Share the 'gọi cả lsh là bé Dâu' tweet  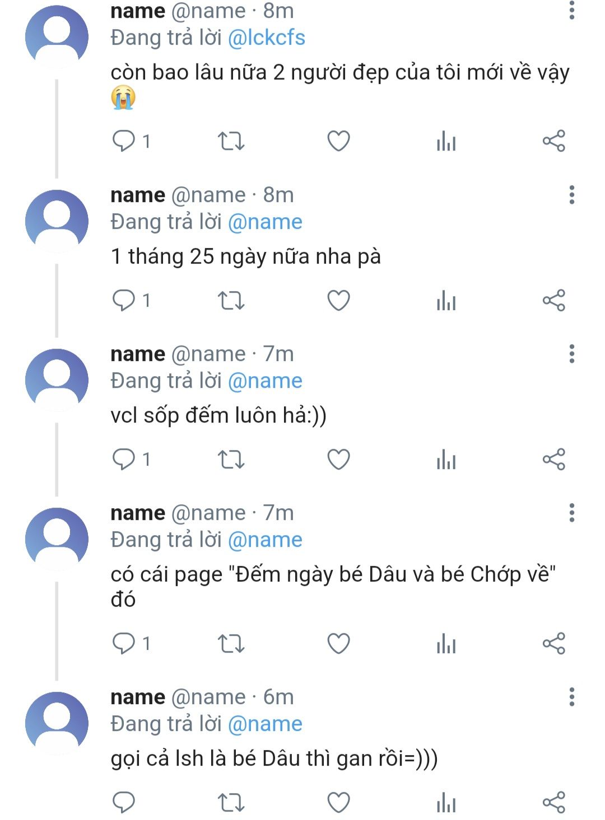553,802
